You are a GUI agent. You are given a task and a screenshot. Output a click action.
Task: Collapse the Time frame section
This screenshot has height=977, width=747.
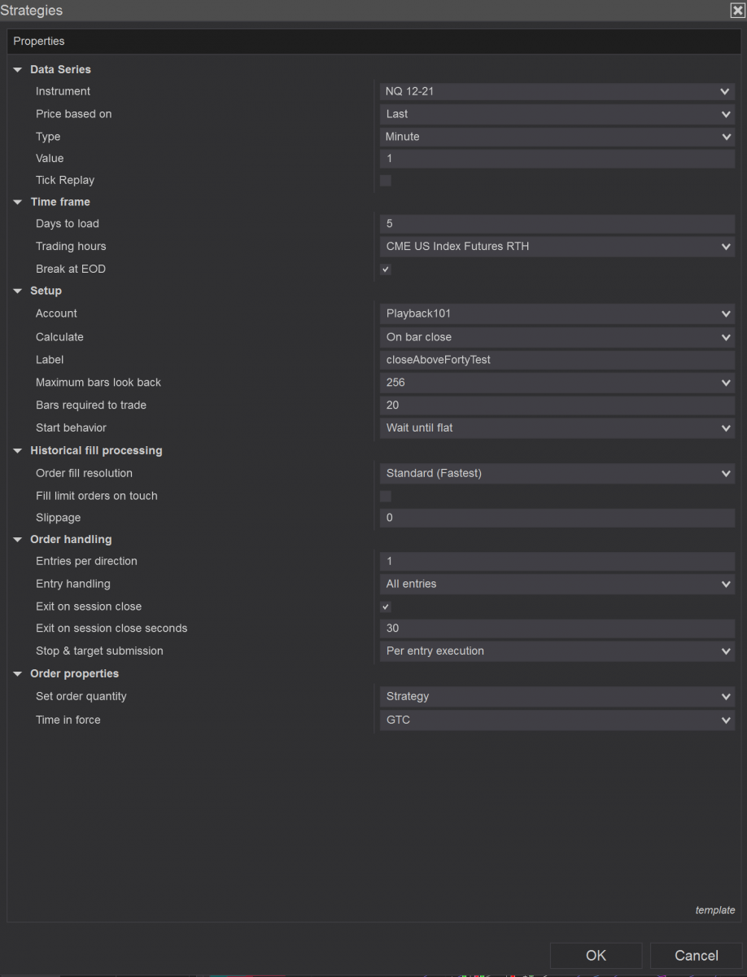tap(18, 202)
